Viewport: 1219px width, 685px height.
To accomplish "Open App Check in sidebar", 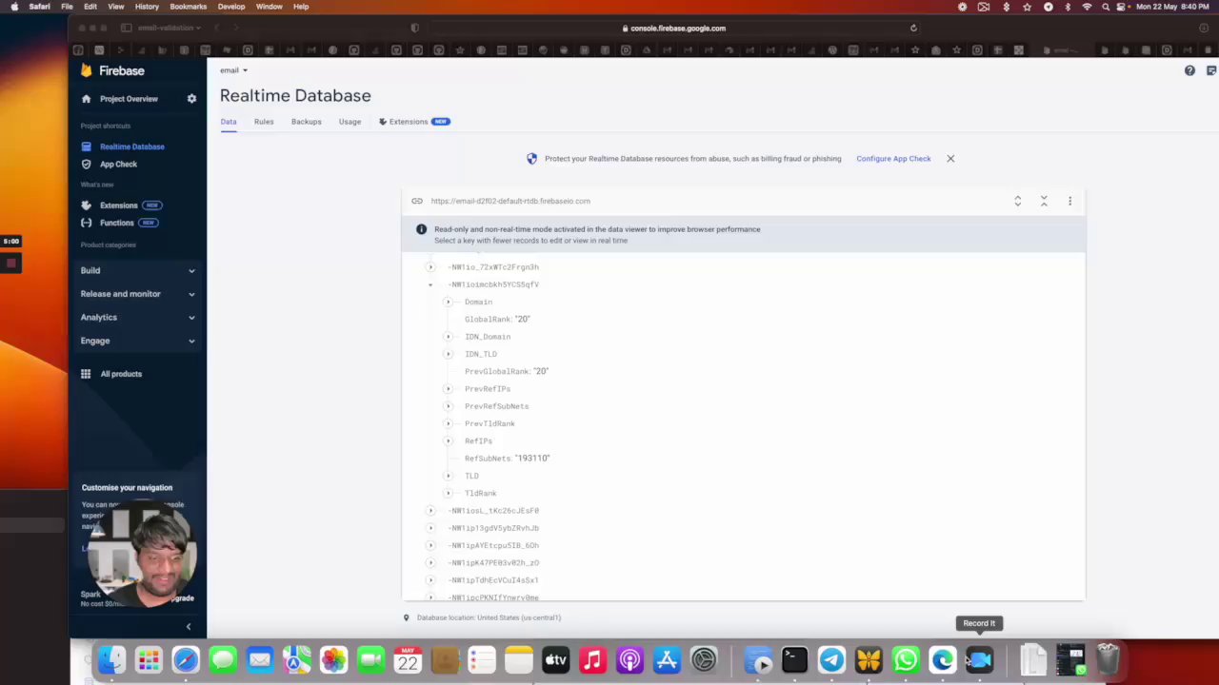I will click(118, 164).
